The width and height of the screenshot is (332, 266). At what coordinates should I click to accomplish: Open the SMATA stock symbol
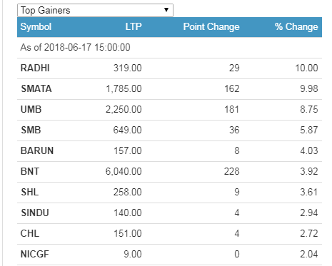(x=36, y=89)
